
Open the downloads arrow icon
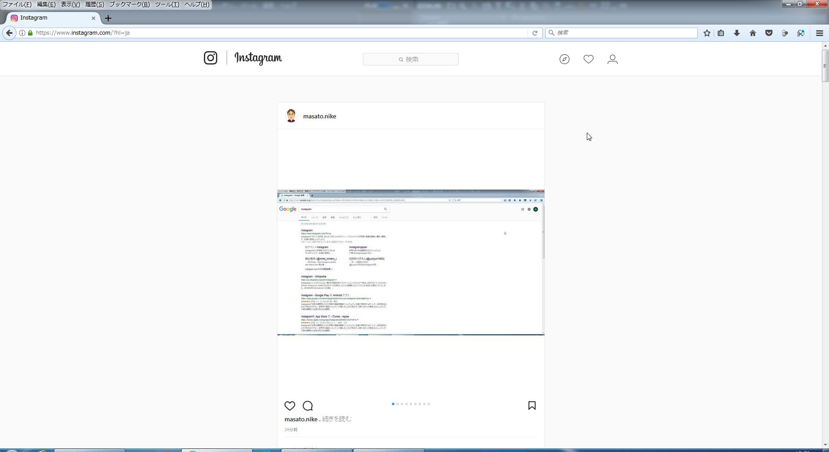[737, 33]
